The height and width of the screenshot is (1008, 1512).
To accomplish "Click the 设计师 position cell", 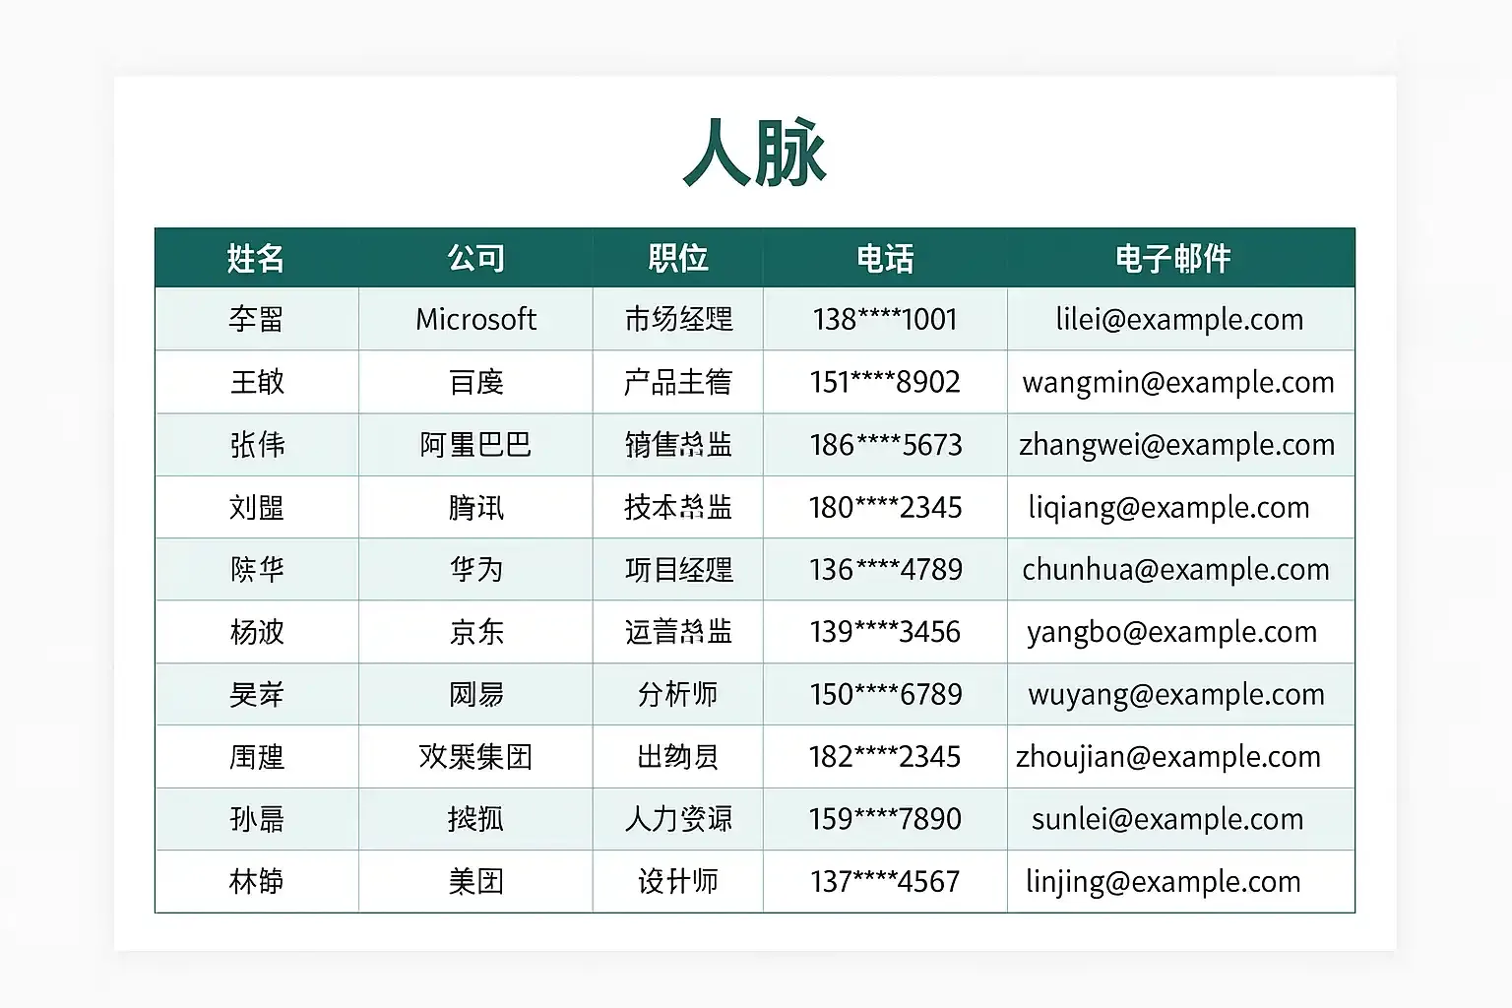I will click(x=677, y=882).
